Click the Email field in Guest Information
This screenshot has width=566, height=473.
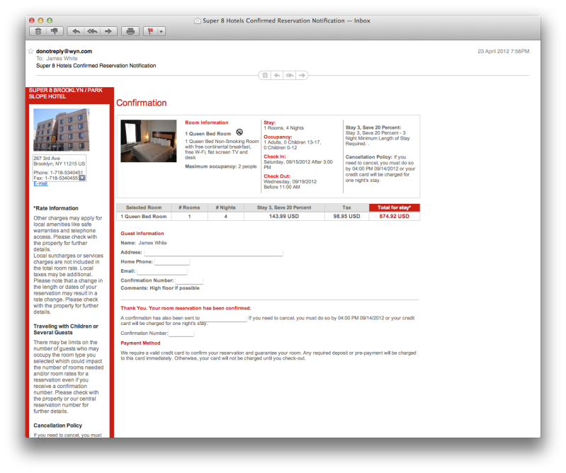pyautogui.click(x=162, y=271)
